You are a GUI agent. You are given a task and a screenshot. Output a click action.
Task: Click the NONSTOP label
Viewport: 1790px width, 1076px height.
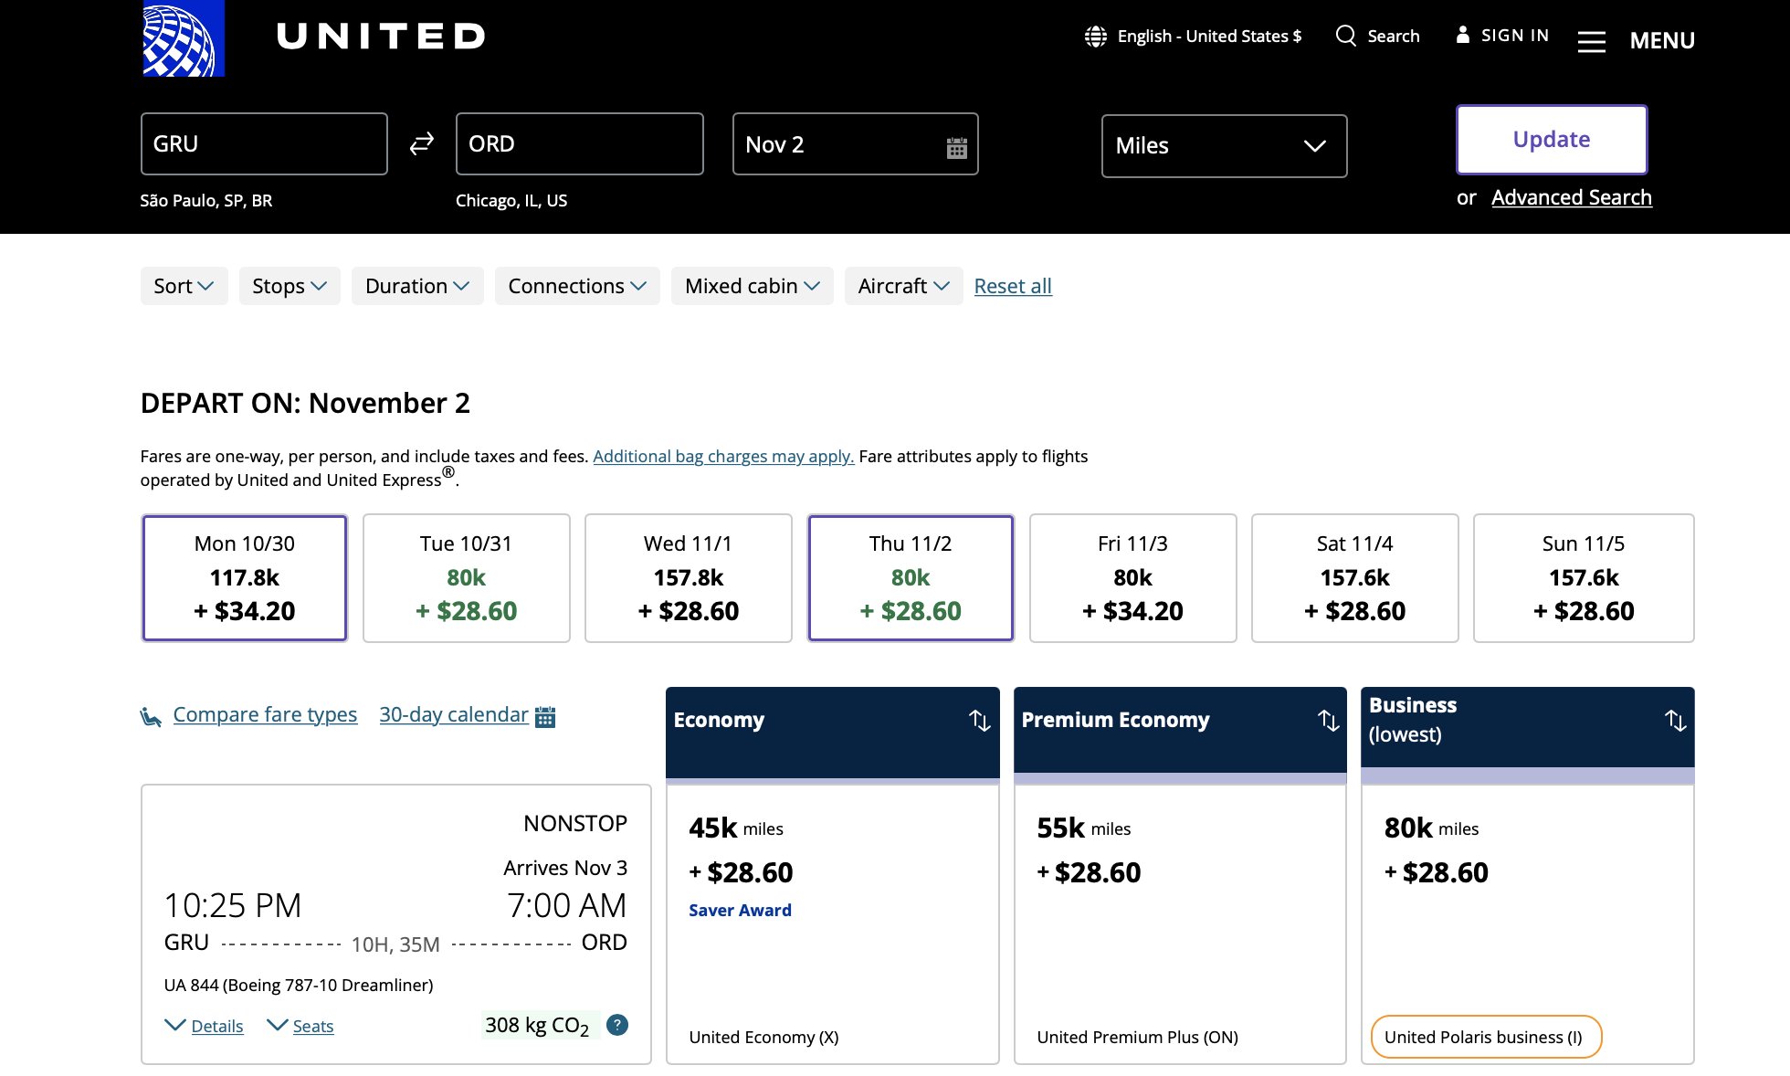click(x=575, y=823)
